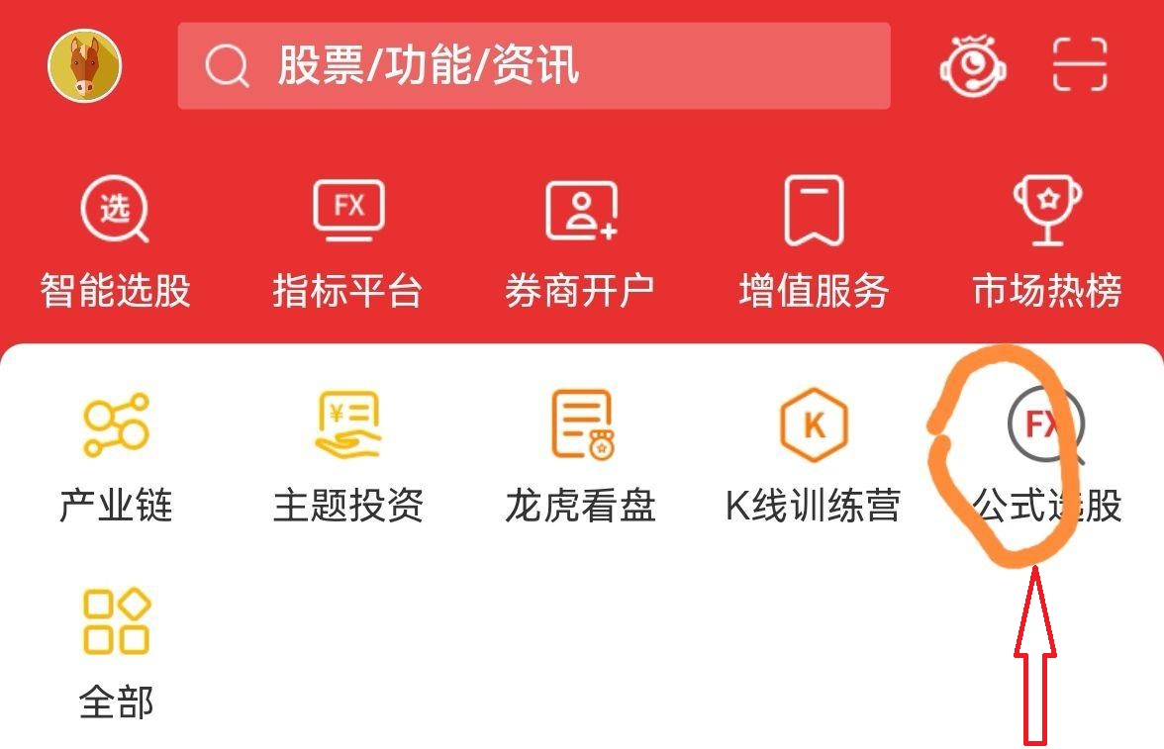Tap the 智能选股 text label
Screen dimensions: 1164x749
[x=116, y=290]
